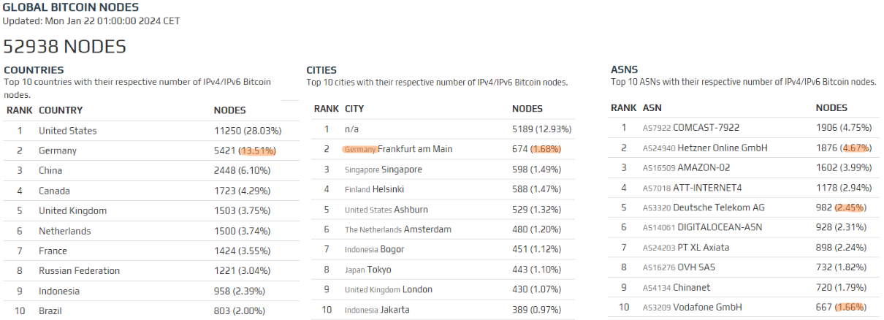Click the United States country row
884x320 pixels.
point(67,131)
